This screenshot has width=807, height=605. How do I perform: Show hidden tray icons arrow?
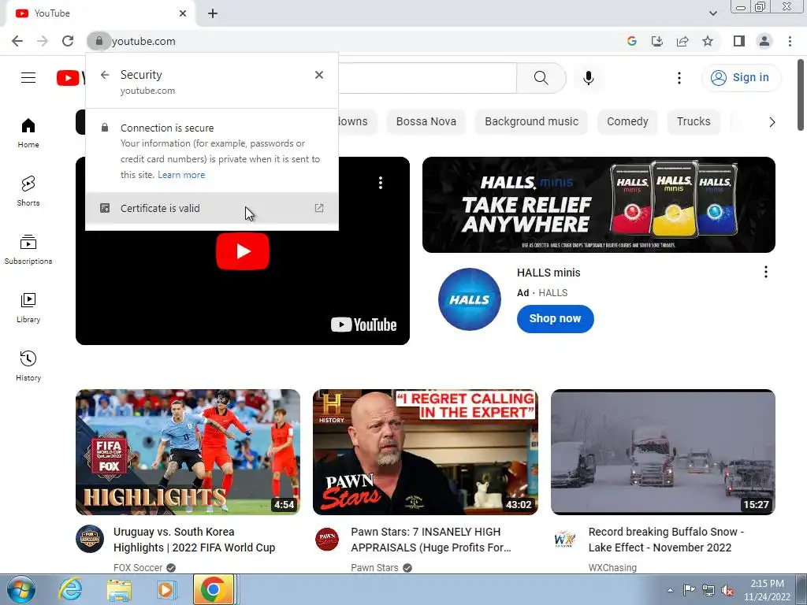[x=670, y=590]
